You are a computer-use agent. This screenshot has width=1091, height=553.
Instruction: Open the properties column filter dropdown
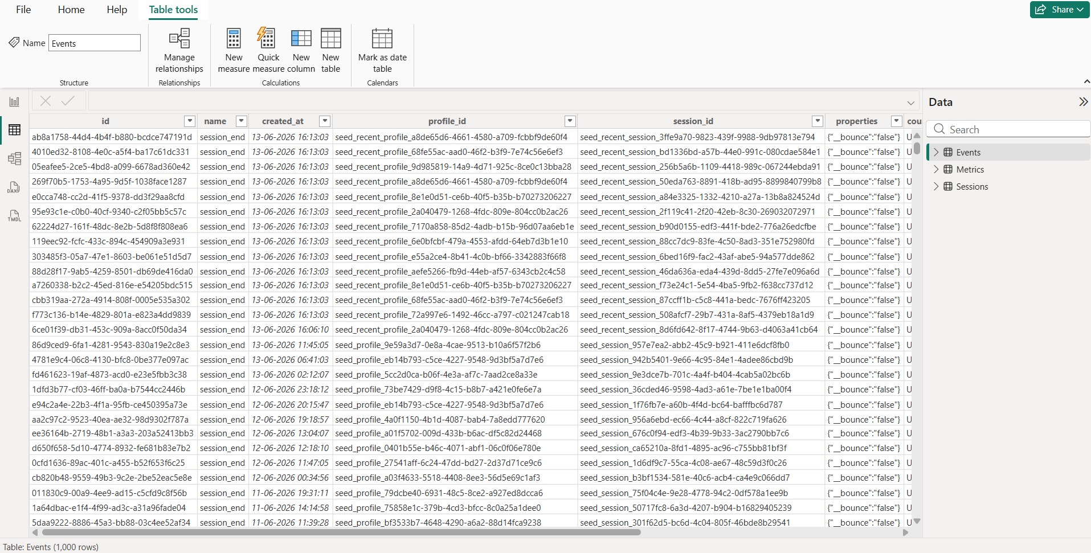click(x=896, y=121)
